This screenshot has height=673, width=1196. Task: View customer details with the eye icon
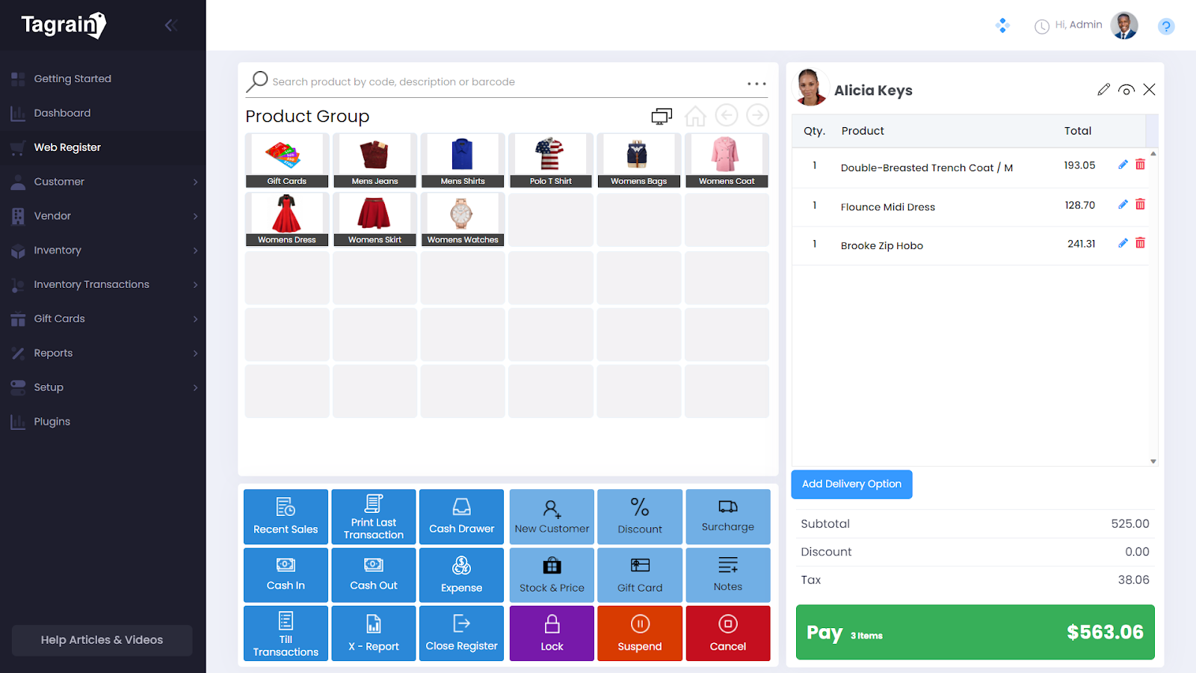coord(1126,90)
